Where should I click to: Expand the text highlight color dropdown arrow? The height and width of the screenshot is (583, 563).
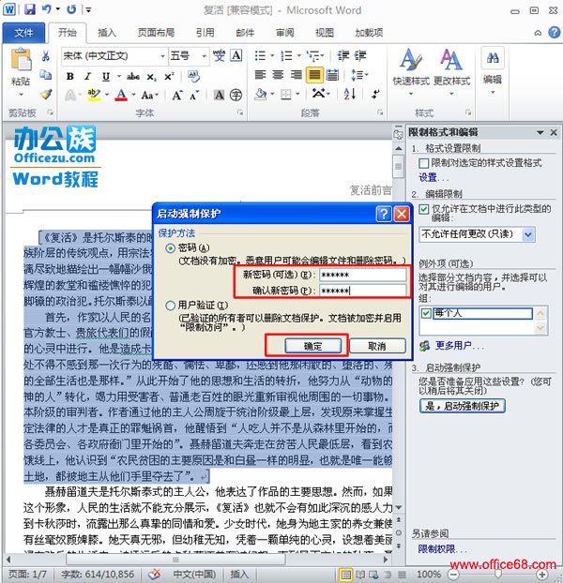coord(106,96)
